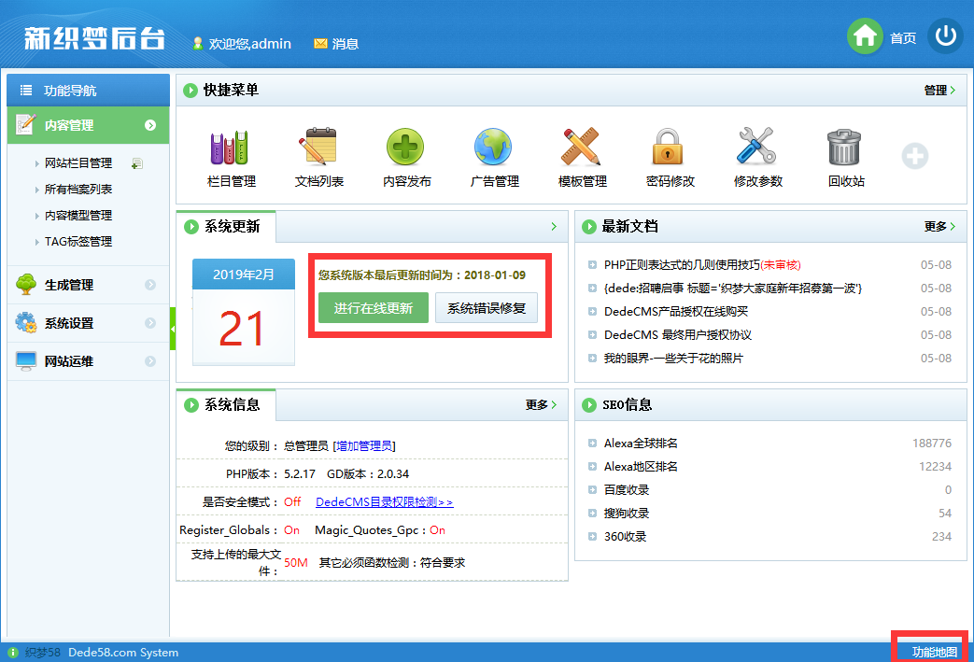Click the power logout icon
974x662 pixels.
(x=946, y=36)
